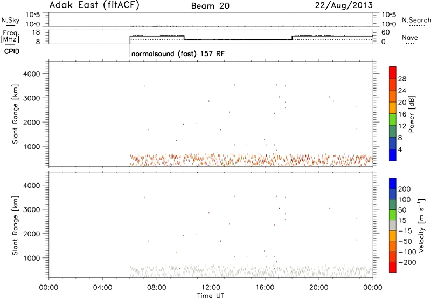Click the "-15" value on Velocity colorbar
This screenshot has width=431, height=299.
click(405, 231)
